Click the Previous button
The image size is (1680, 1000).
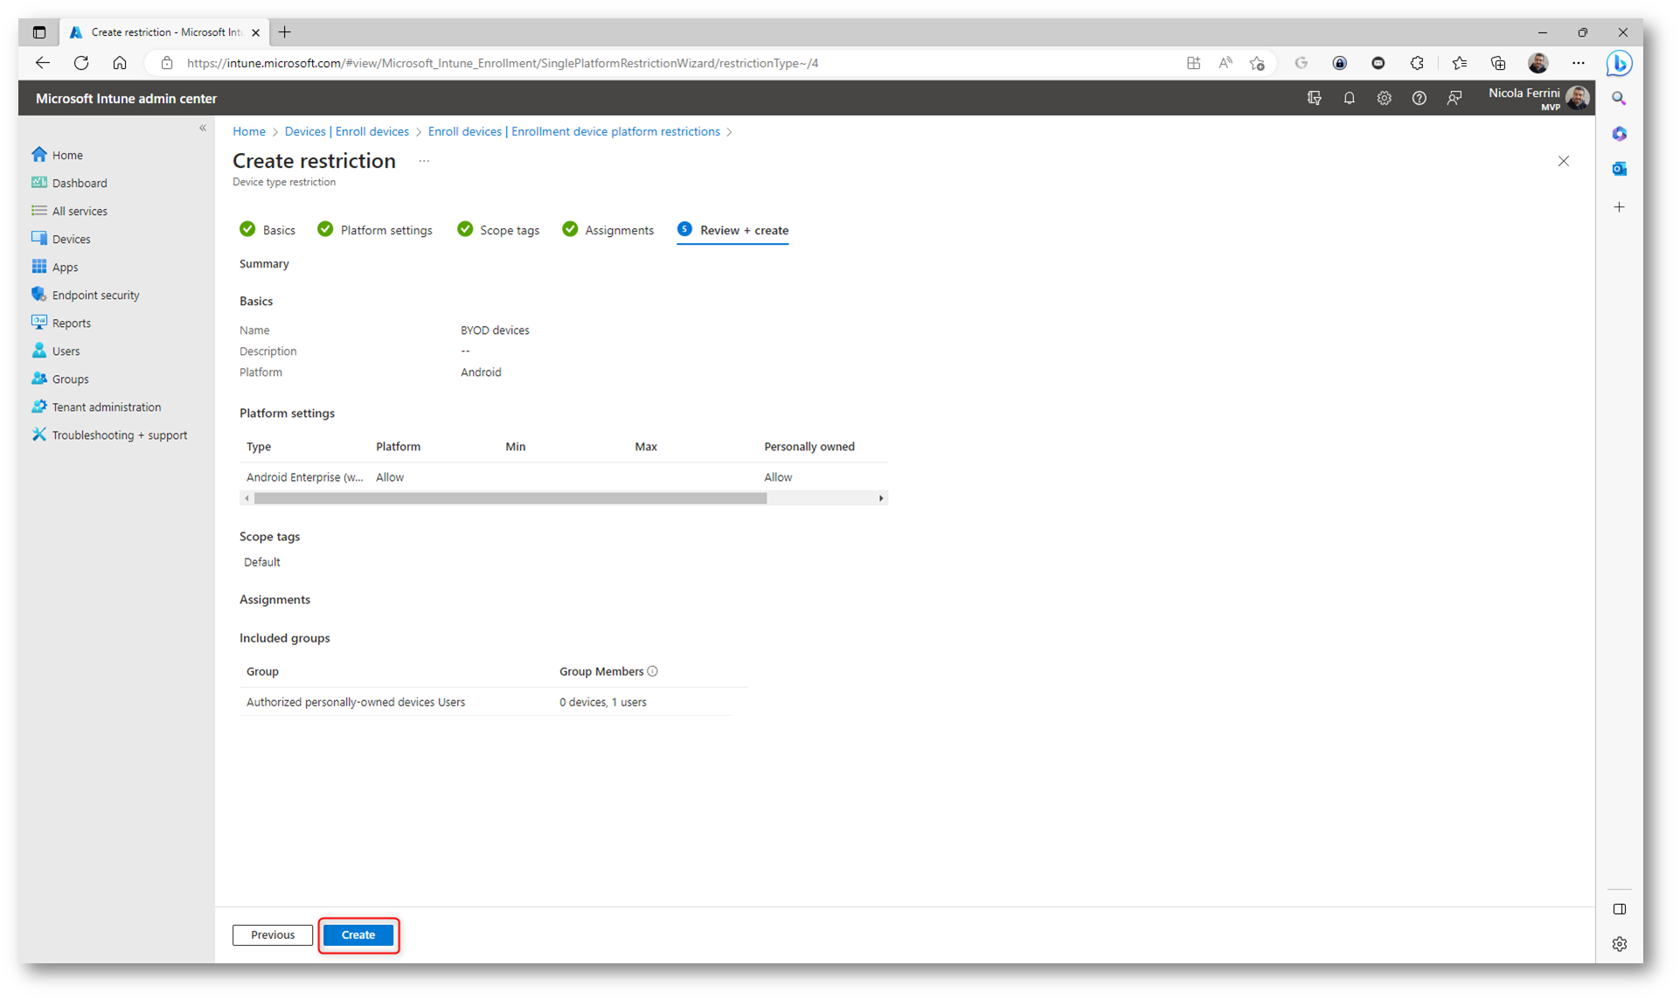pyautogui.click(x=273, y=934)
